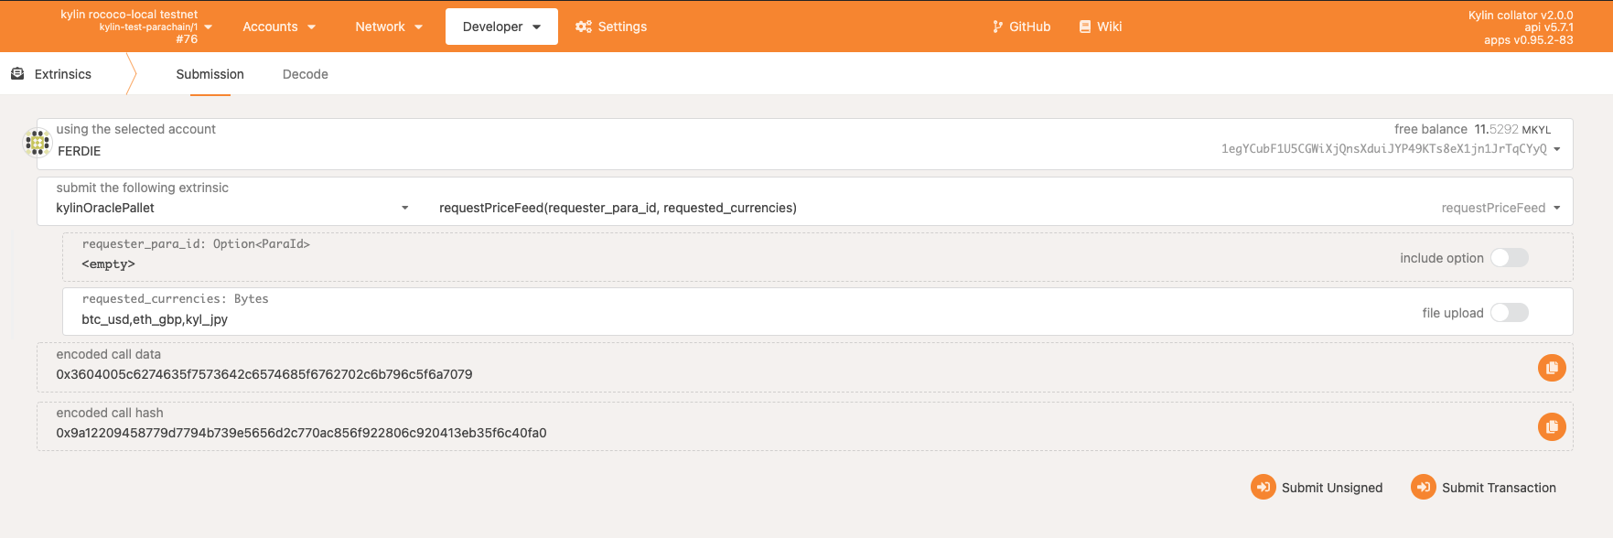Open the kylinOraclePallet module dropdown

[x=232, y=208]
